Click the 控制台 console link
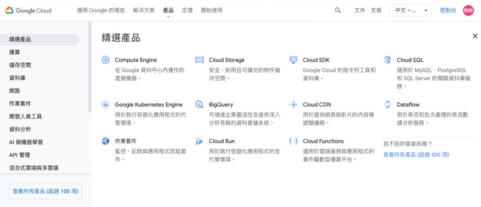Viewport: 481px width, 207px height. tap(448, 10)
